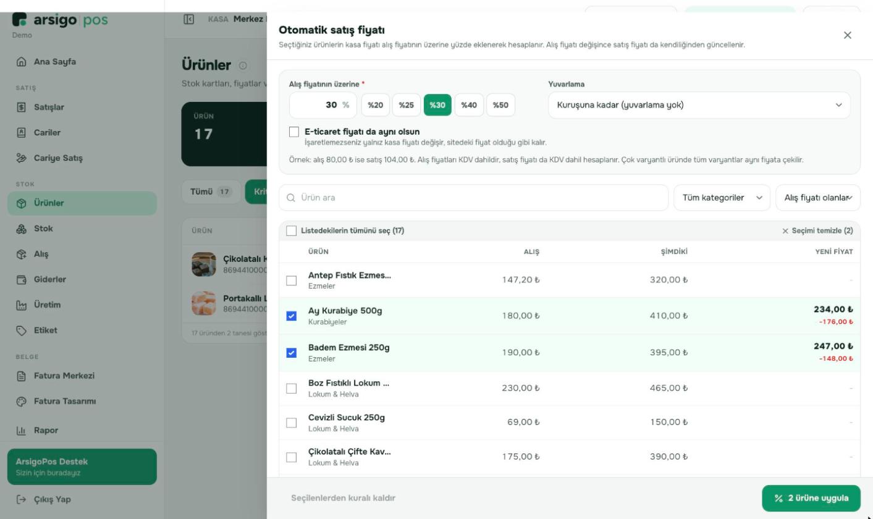Click the Rapor chart icon
Screen dimensions: 873x519
point(22,431)
